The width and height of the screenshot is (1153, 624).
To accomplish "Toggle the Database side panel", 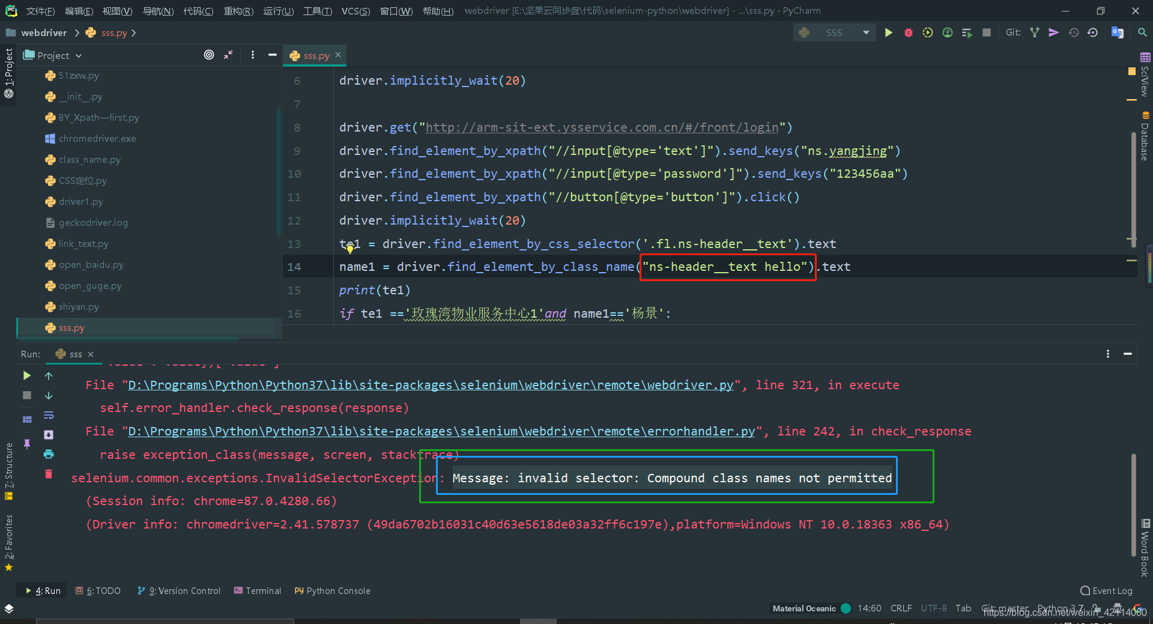I will pyautogui.click(x=1145, y=136).
